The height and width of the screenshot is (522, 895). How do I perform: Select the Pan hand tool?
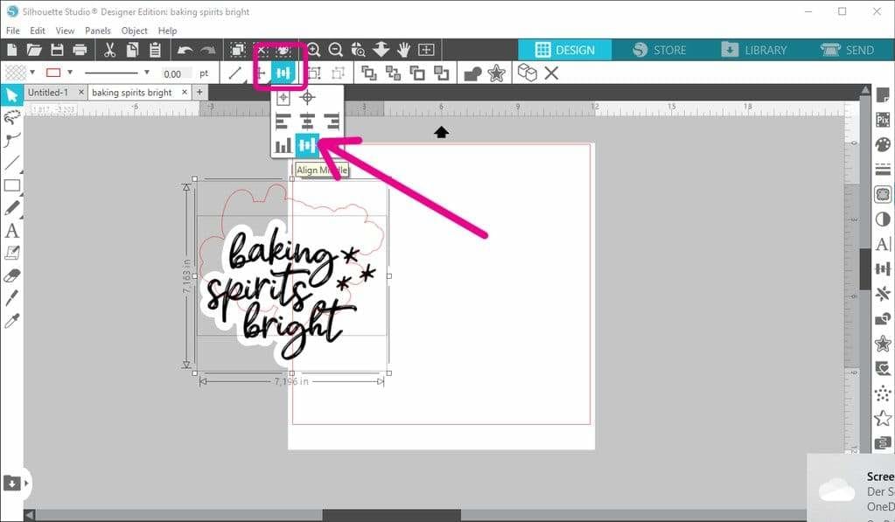pyautogui.click(x=403, y=50)
